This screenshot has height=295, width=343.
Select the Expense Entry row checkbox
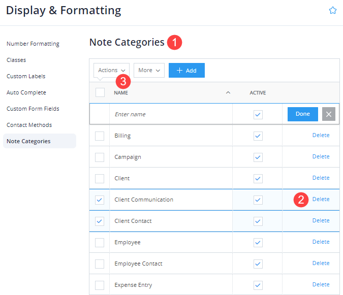[100, 285]
